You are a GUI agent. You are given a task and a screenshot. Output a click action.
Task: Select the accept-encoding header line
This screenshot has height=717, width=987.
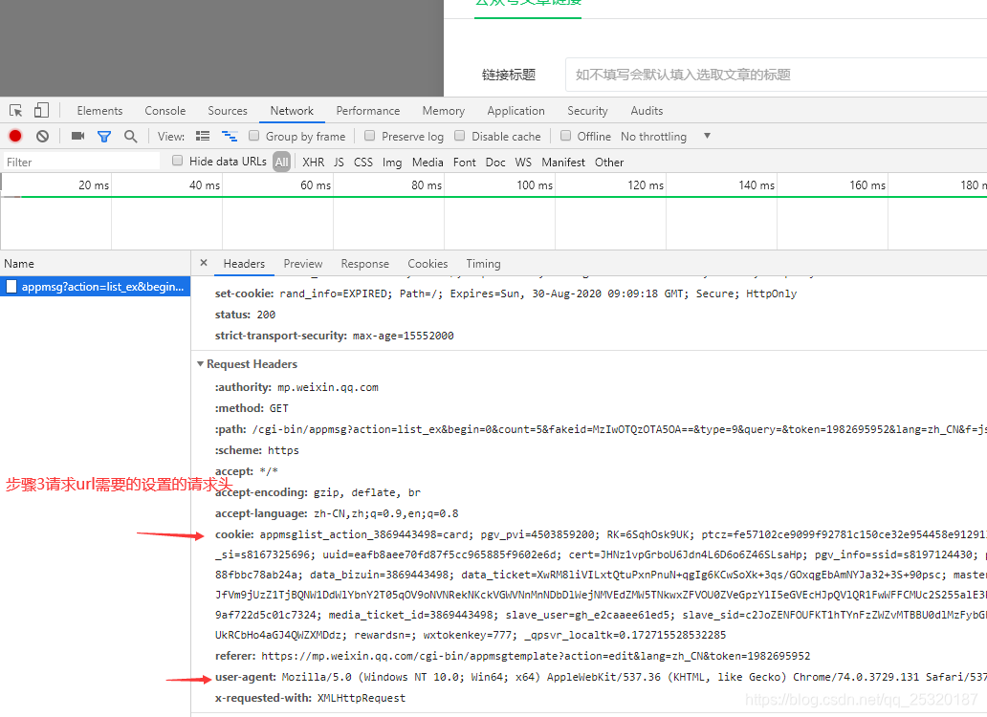coord(318,492)
